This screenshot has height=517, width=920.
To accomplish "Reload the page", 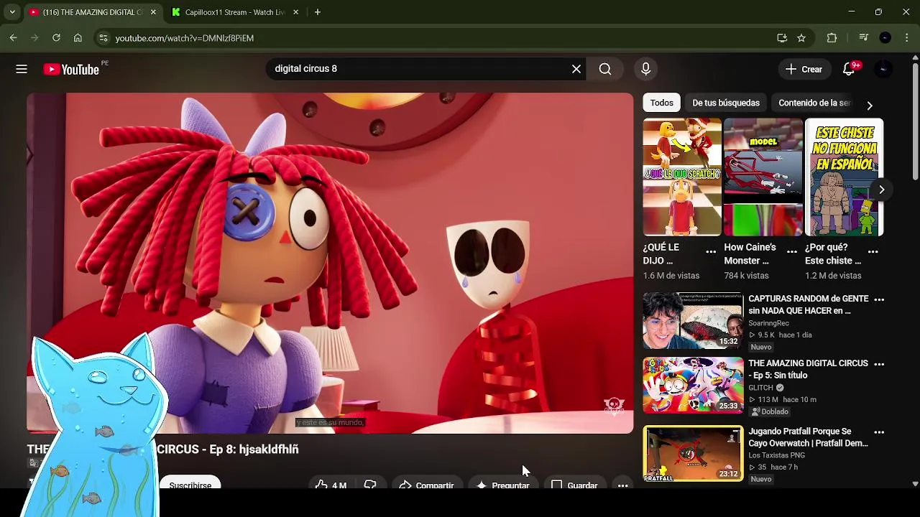I will click(x=56, y=38).
